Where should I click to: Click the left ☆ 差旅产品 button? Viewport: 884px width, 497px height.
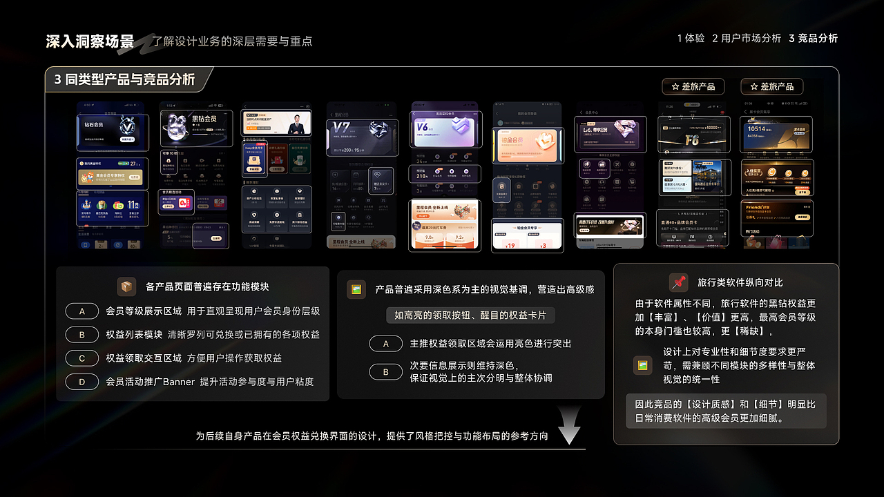point(694,86)
